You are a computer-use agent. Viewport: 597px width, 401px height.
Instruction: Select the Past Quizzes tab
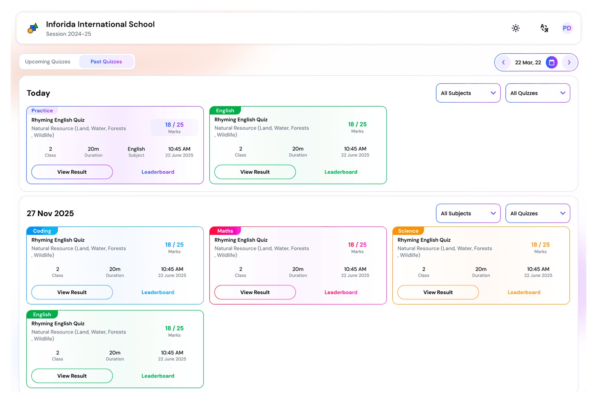click(x=106, y=62)
